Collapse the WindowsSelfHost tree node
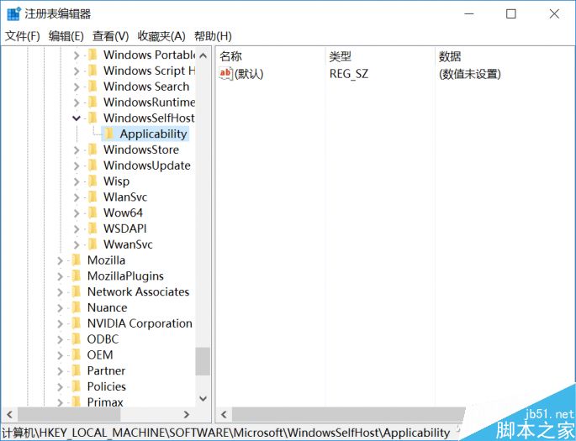 click(x=77, y=118)
